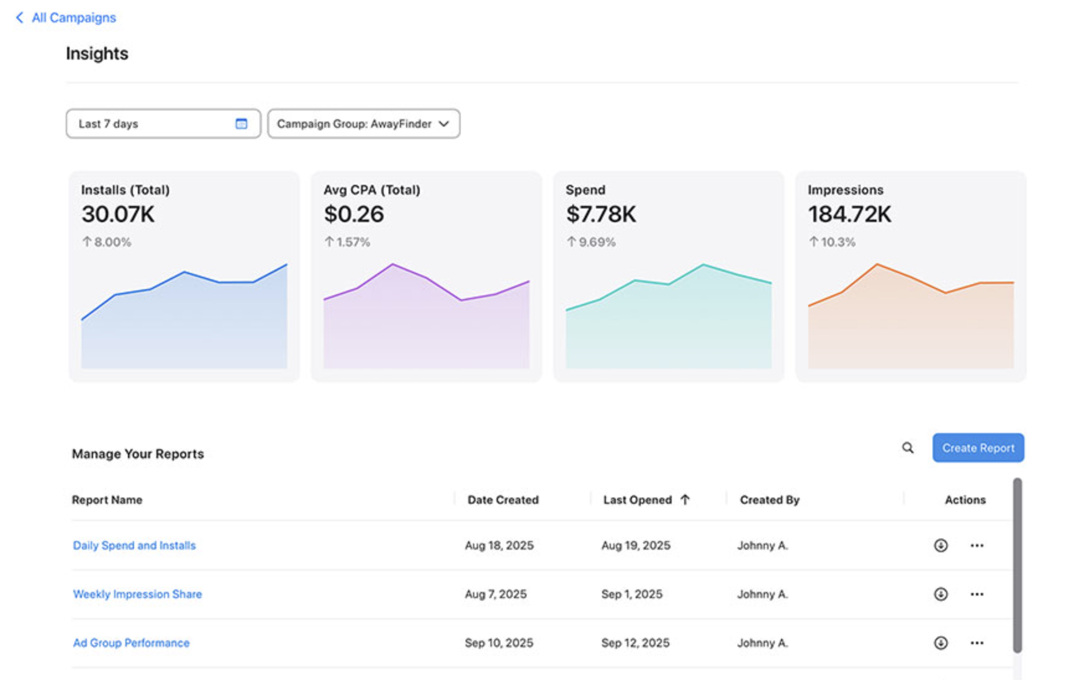Click the Create Report button

click(978, 448)
